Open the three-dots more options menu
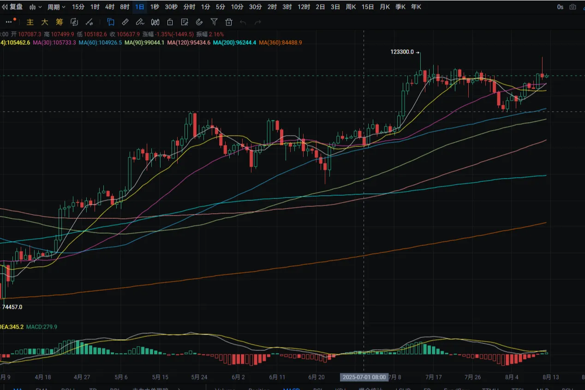Screen dimensions: 585x390 pos(10,22)
